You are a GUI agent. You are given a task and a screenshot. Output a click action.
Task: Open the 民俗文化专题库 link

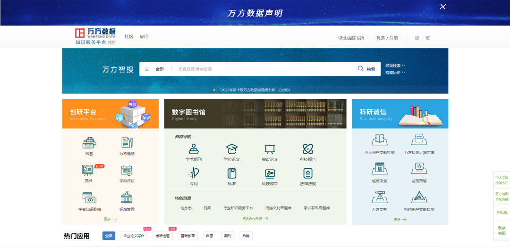pyautogui.click(x=279, y=208)
